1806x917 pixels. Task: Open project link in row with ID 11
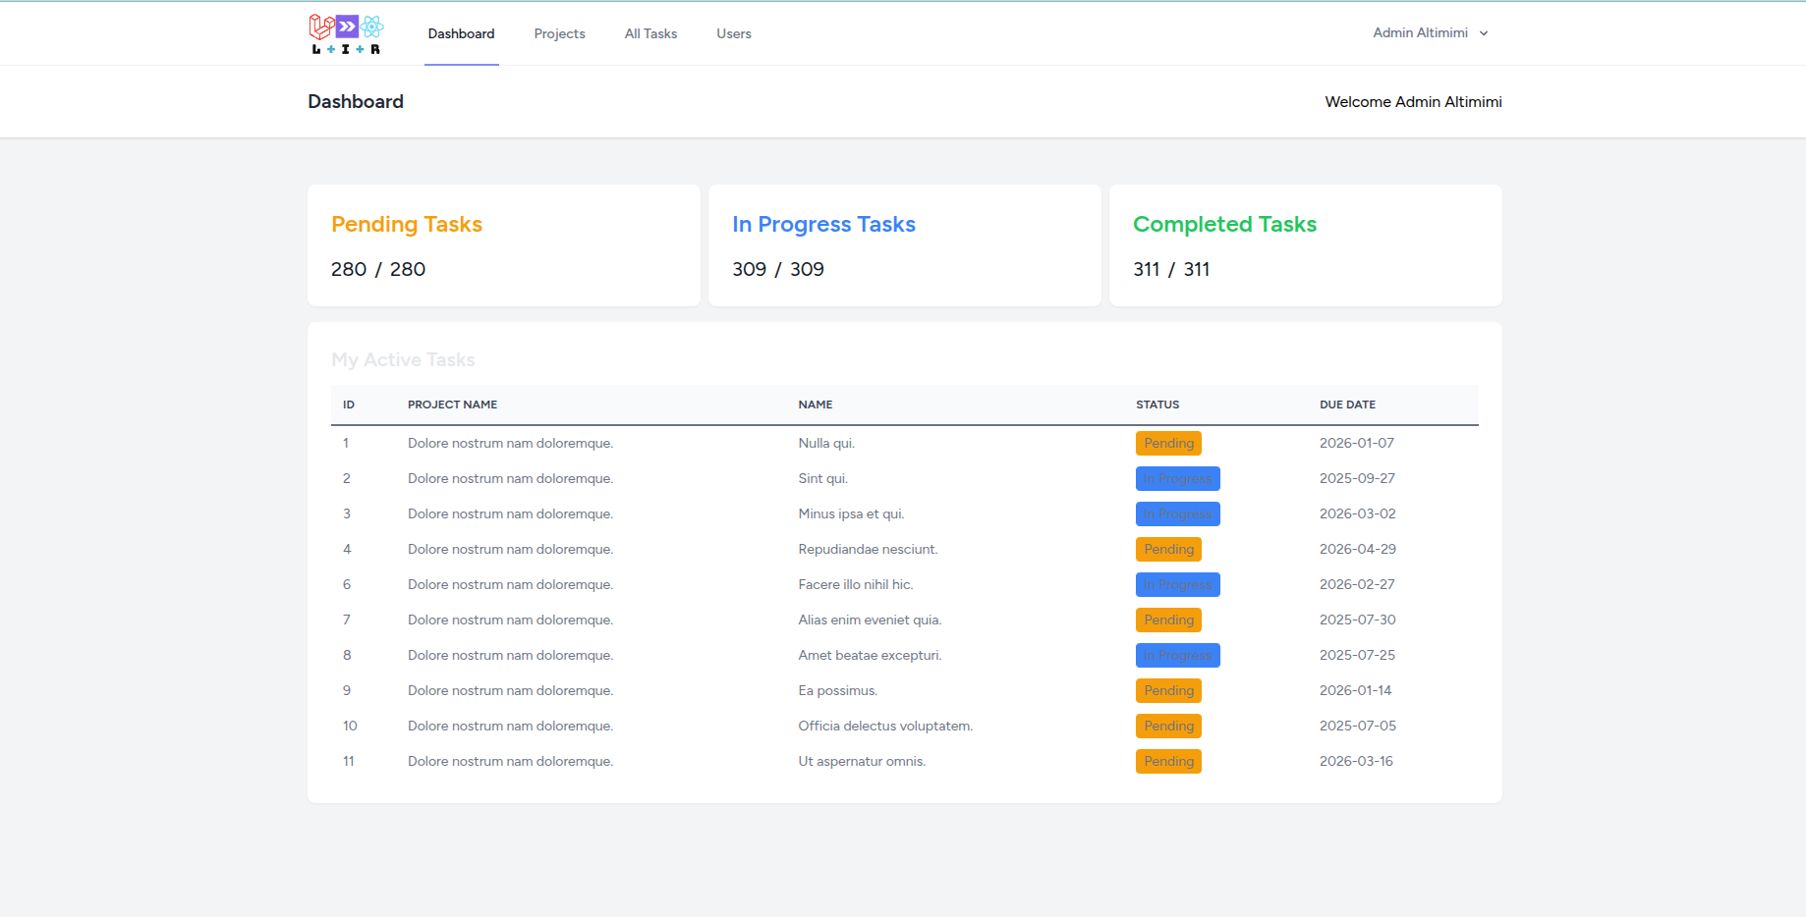(x=510, y=762)
